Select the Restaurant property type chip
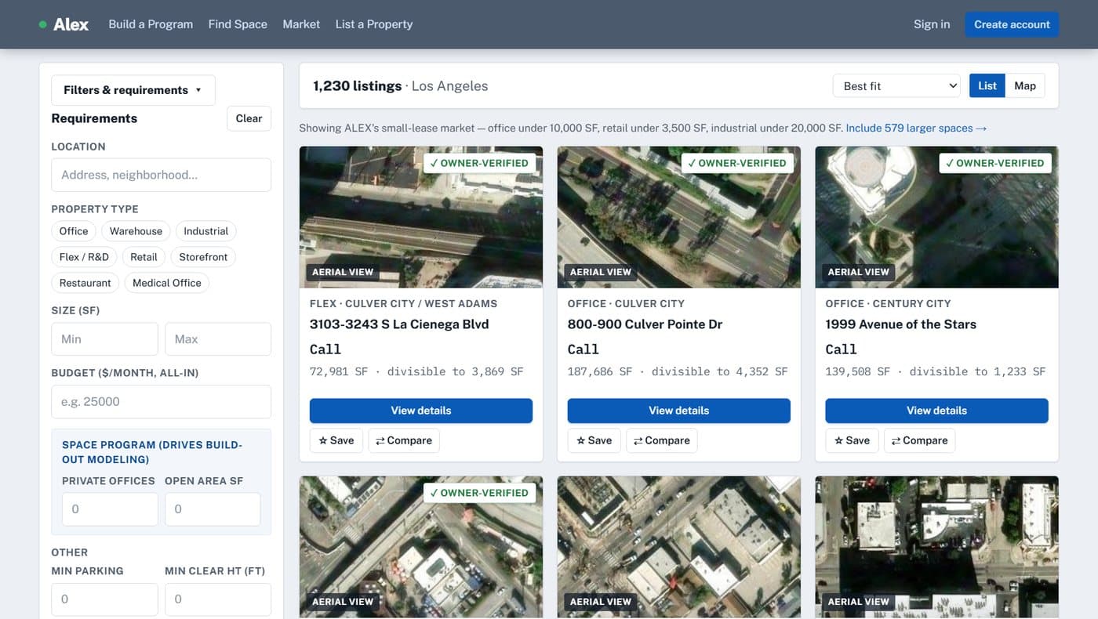1098x619 pixels. click(85, 283)
